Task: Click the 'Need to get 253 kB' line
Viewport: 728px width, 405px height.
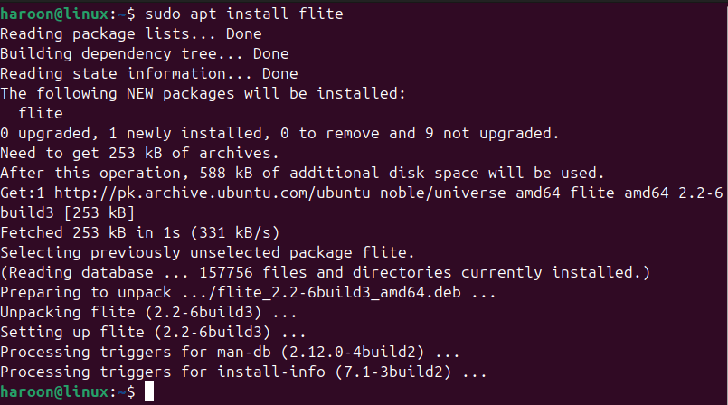Action: [x=139, y=153]
